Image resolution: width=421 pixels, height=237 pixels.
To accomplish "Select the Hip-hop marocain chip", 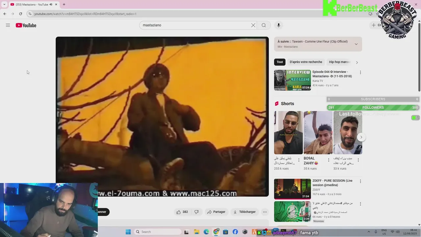I will [339, 62].
